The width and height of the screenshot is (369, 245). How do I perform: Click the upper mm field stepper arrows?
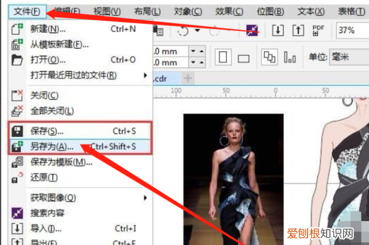tap(197, 51)
